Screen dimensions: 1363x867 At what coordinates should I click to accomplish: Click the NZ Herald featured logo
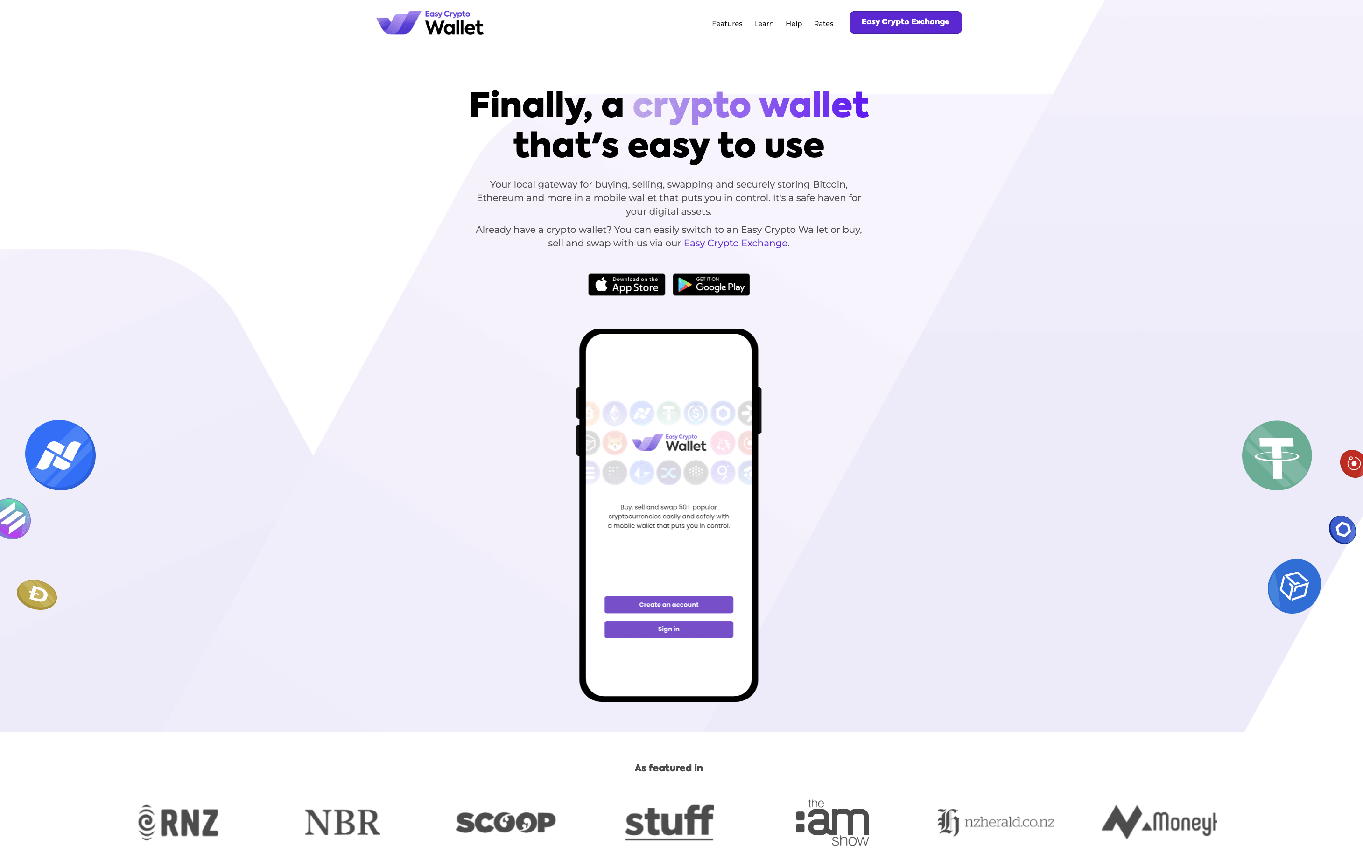coord(994,820)
